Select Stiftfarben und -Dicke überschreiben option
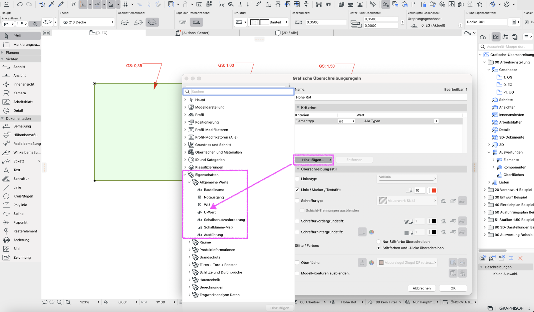The image size is (534, 312). pyautogui.click(x=378, y=248)
